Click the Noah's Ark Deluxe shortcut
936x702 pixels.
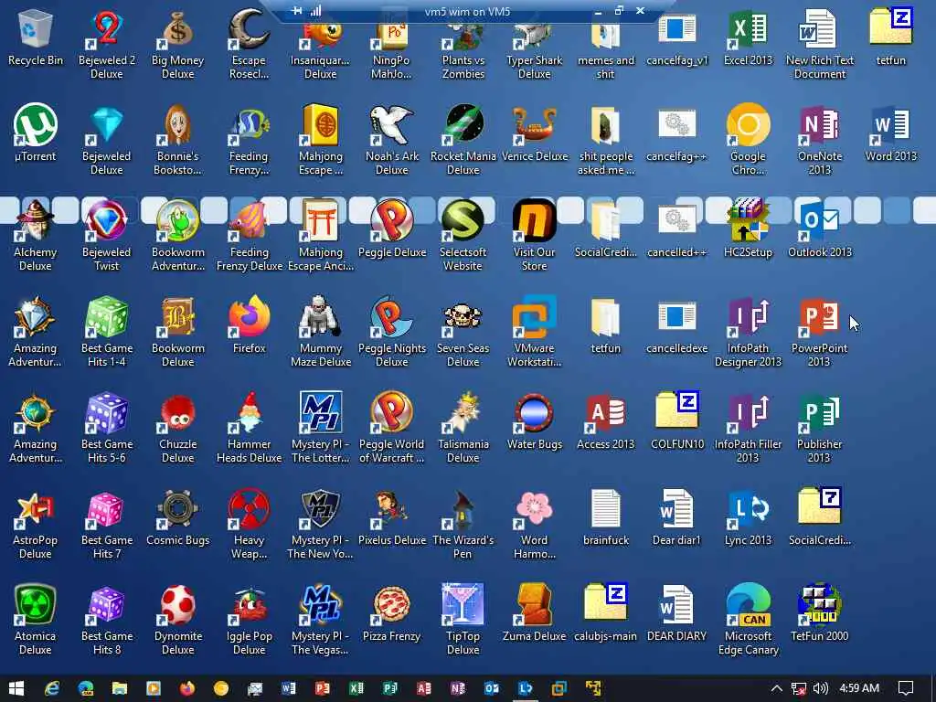point(392,140)
